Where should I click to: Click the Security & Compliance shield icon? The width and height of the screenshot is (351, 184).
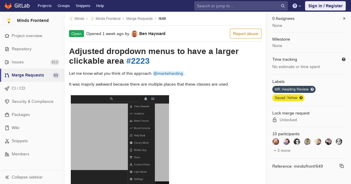7,101
